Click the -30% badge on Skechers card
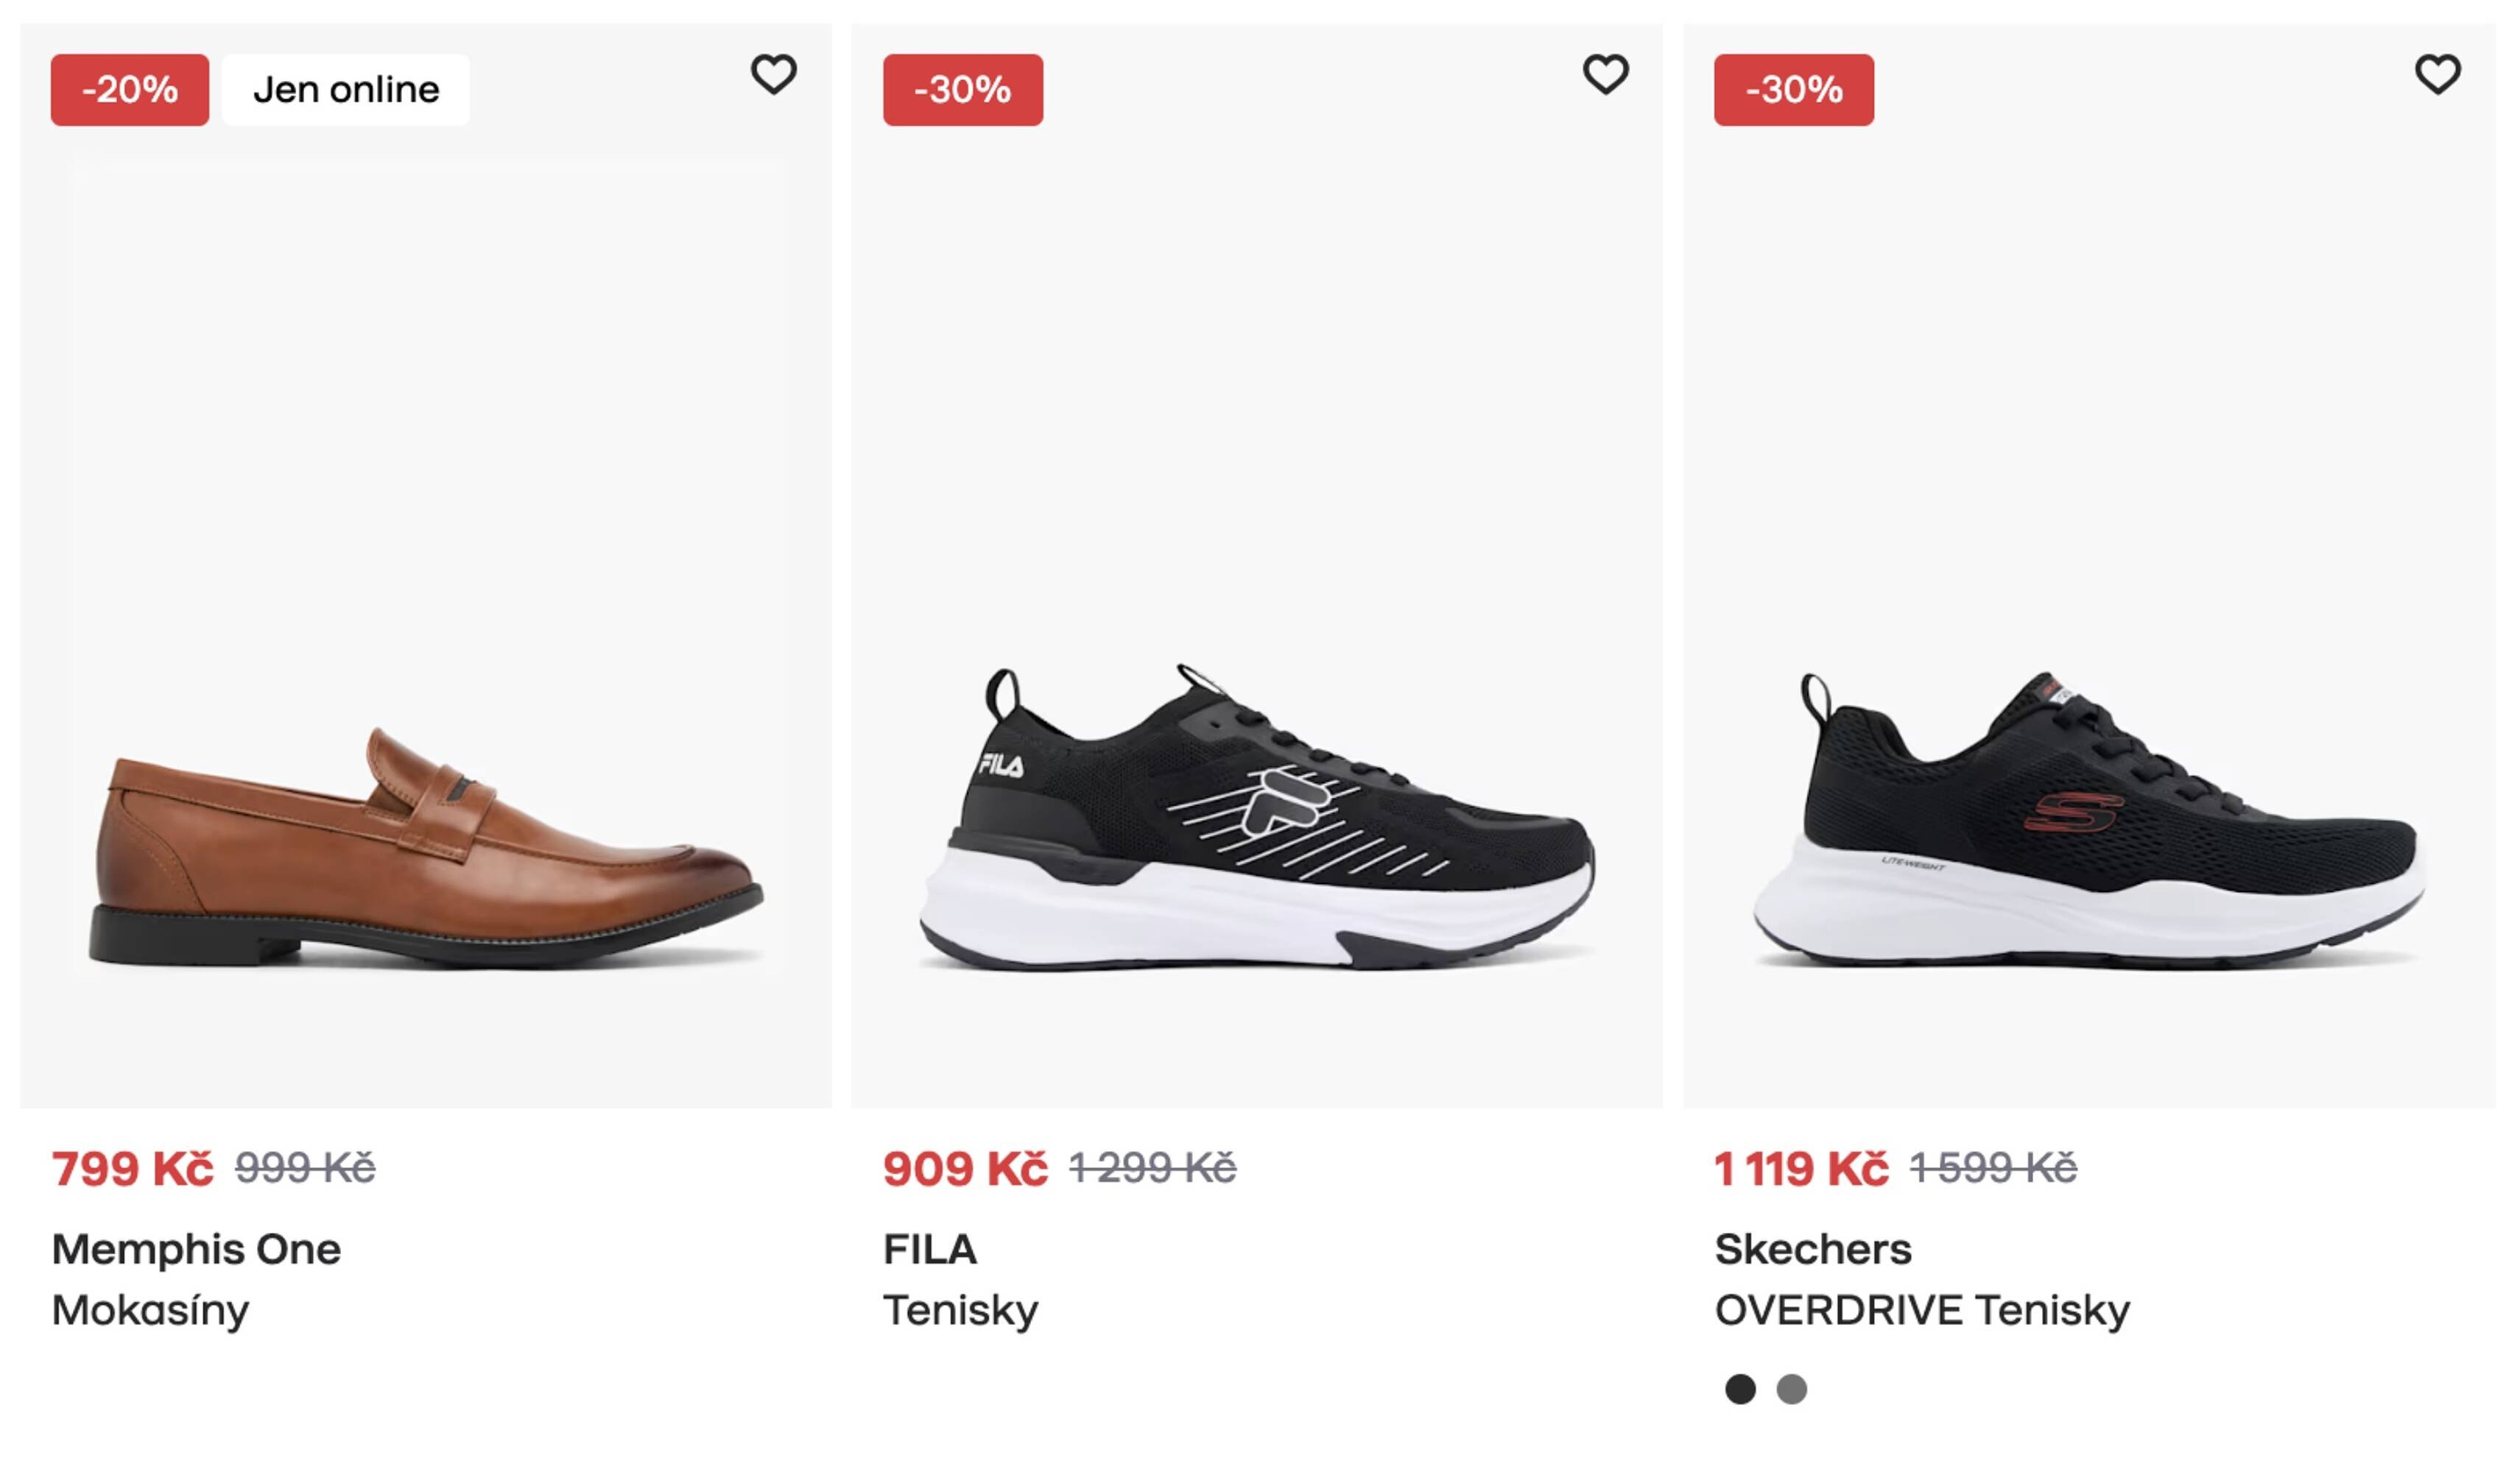This screenshot has width=2520, height=1472. pyautogui.click(x=1793, y=90)
